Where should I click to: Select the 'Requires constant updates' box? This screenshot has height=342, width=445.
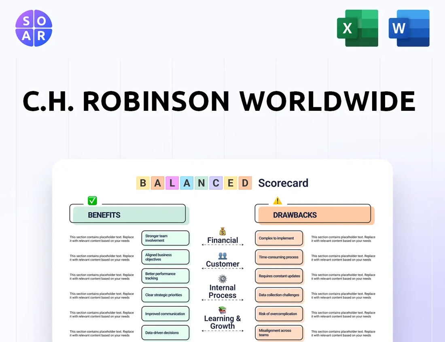click(279, 276)
